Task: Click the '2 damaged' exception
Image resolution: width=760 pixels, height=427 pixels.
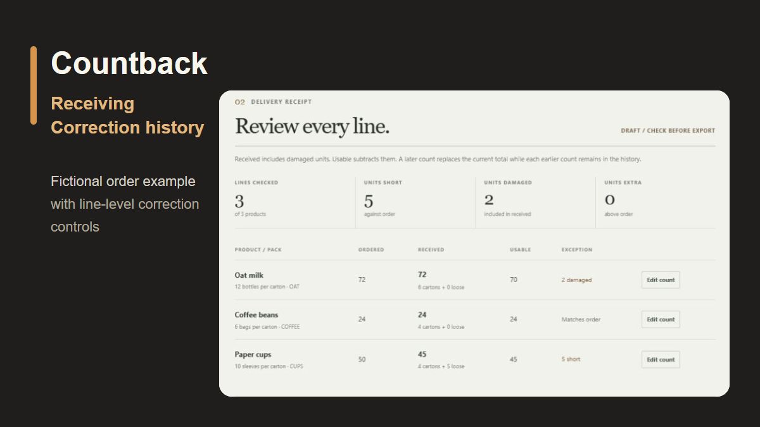Action: [x=576, y=280]
